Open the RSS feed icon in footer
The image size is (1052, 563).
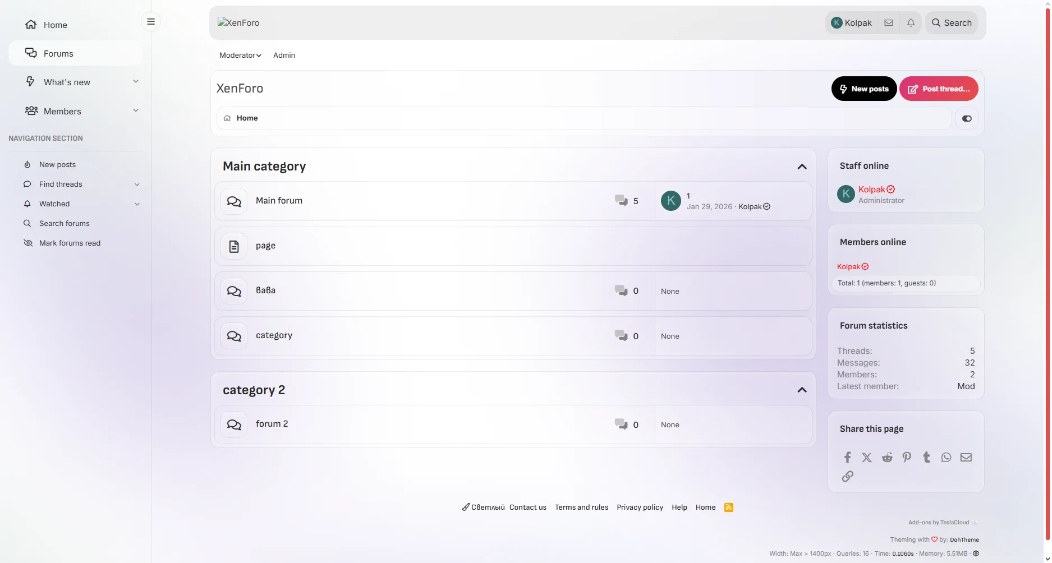729,507
